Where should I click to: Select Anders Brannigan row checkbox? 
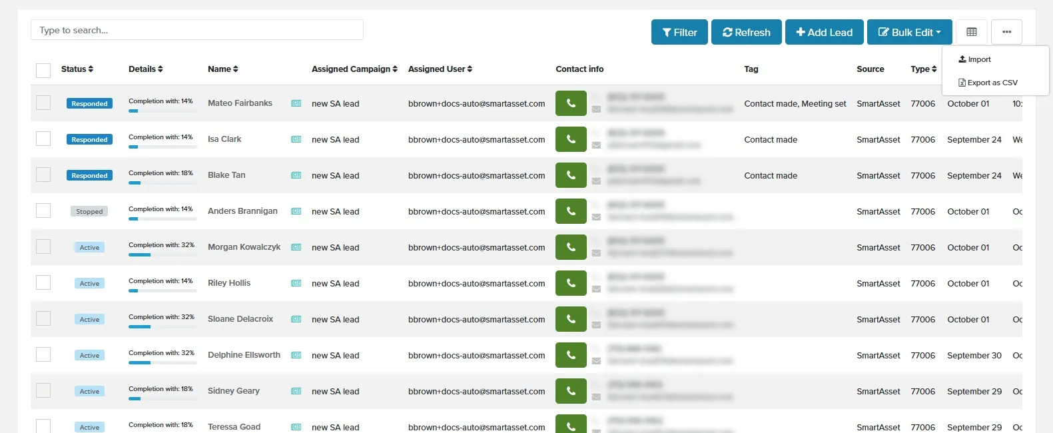point(43,210)
